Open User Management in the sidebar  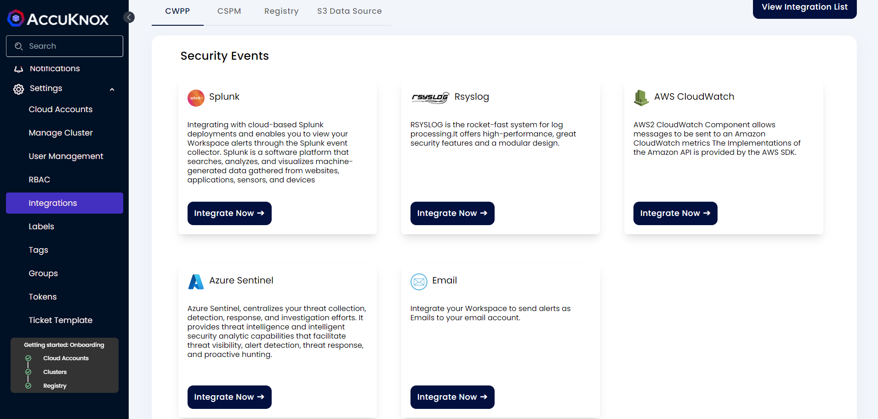[66, 156]
